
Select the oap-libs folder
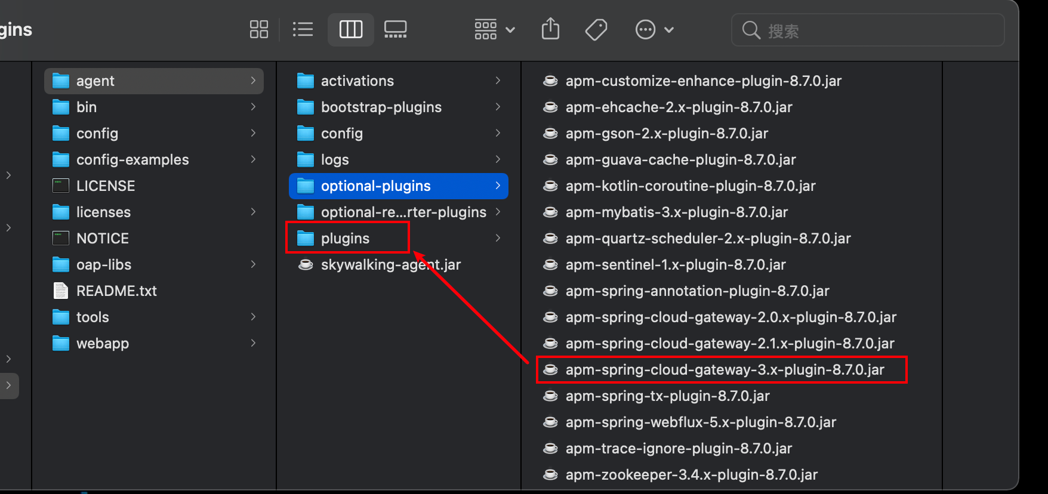[154, 264]
